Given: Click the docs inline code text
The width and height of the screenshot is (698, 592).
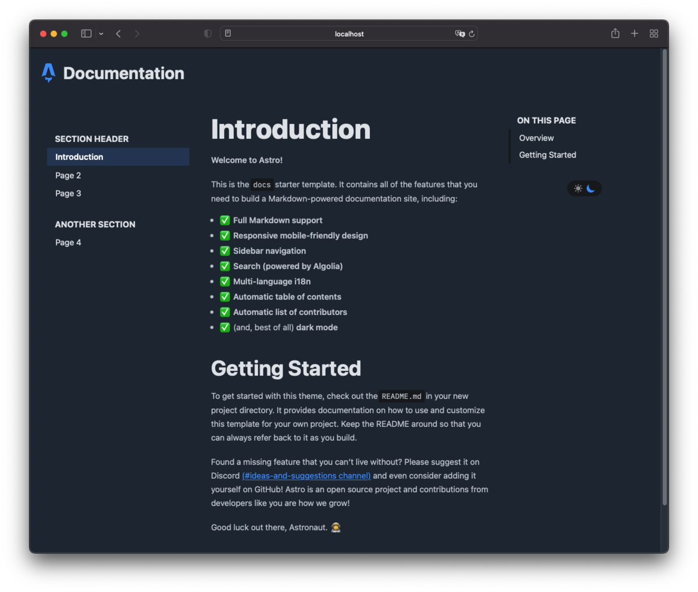Looking at the screenshot, I should pos(262,185).
